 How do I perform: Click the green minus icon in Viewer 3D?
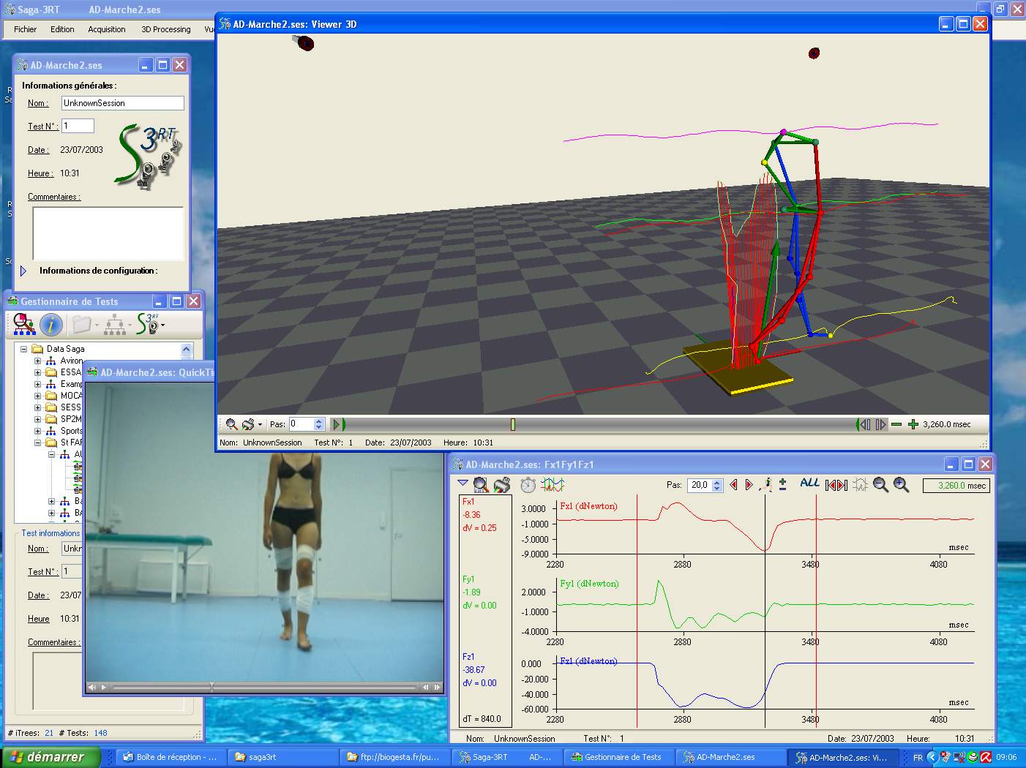(x=896, y=424)
